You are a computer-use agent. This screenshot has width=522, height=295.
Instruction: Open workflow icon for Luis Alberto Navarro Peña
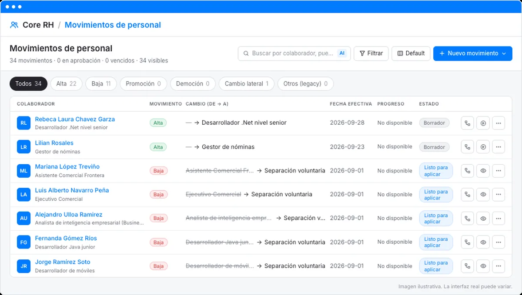468,195
